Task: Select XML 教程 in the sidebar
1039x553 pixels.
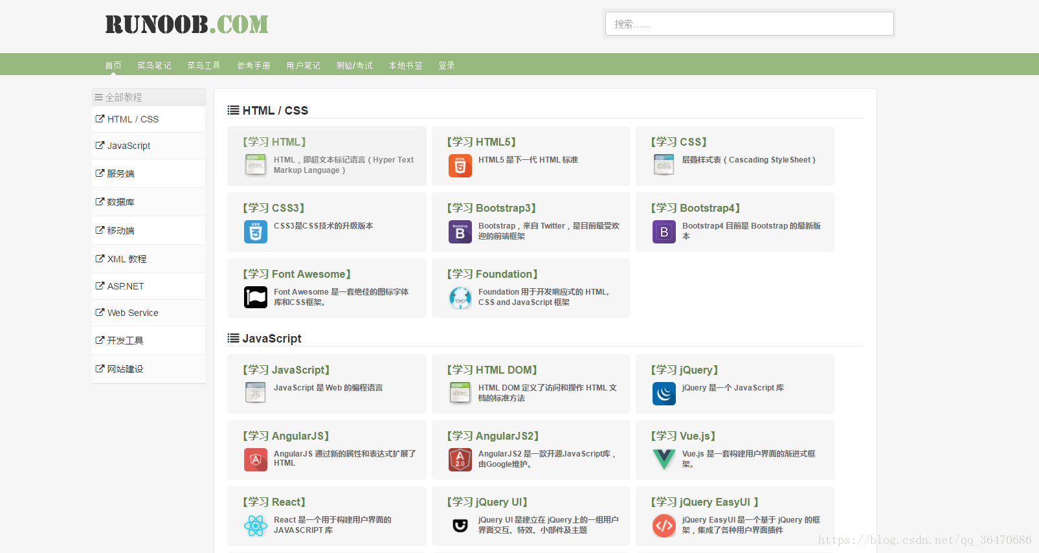Action: [149, 259]
